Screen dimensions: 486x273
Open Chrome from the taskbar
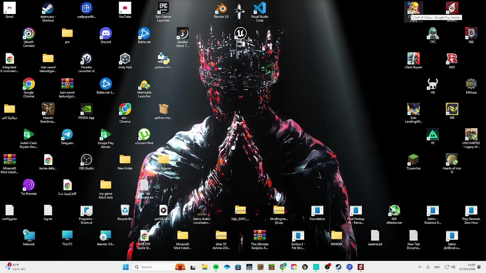[x=282, y=267]
